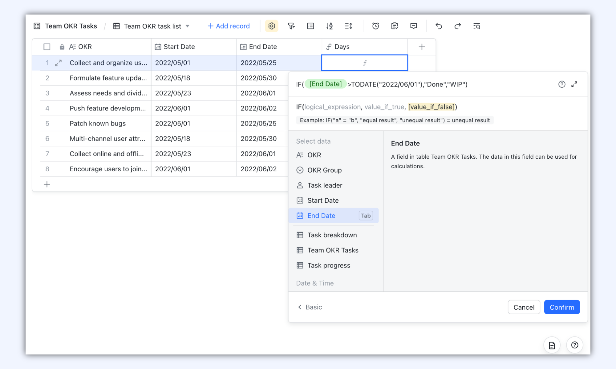Select Task progress table in data list
The width and height of the screenshot is (616, 369).
(334, 265)
